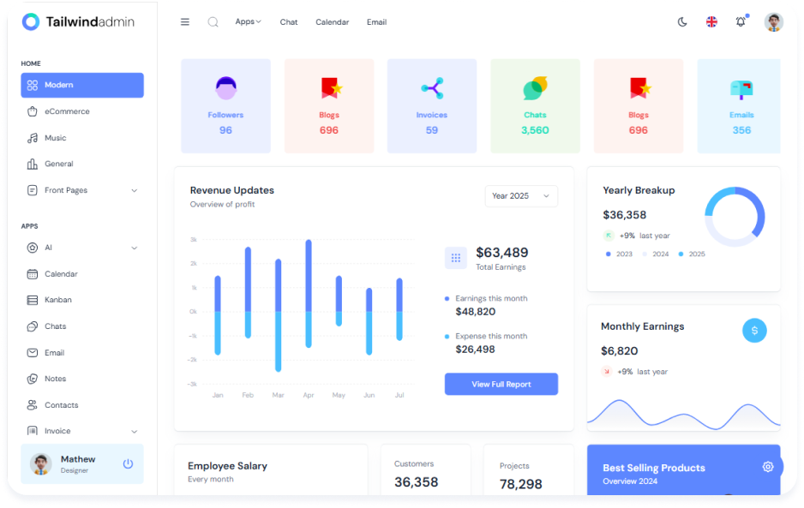Click the gear icon on Best Selling Products
The width and height of the screenshot is (804, 508).
click(767, 466)
